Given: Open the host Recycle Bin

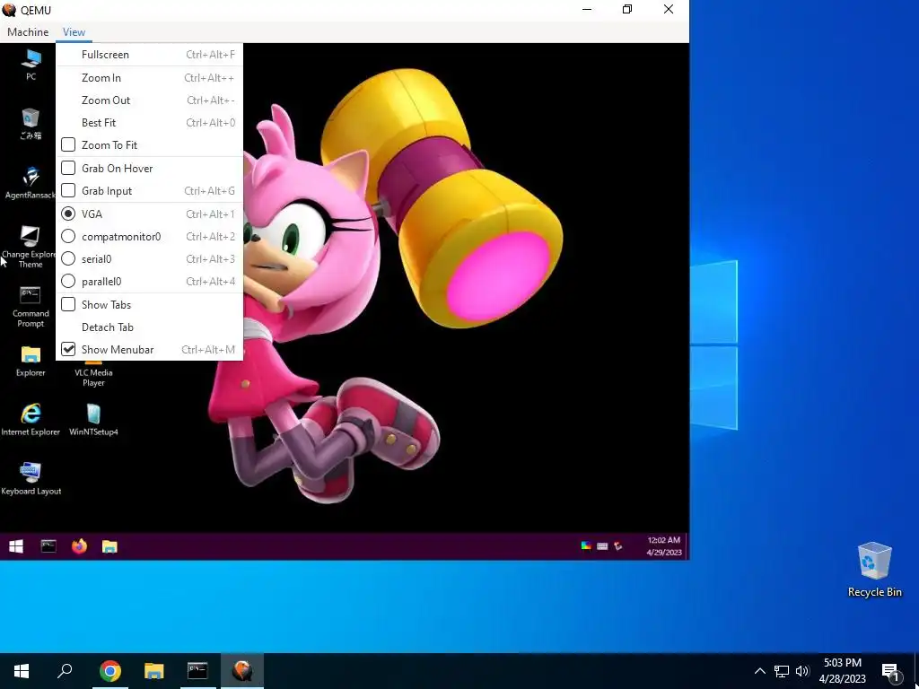Looking at the screenshot, I should 874,570.
